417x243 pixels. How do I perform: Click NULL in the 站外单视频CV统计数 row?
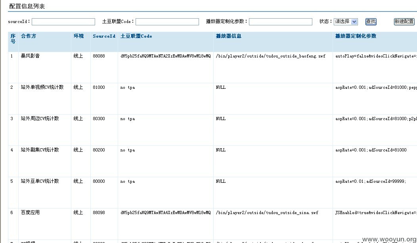click(221, 87)
